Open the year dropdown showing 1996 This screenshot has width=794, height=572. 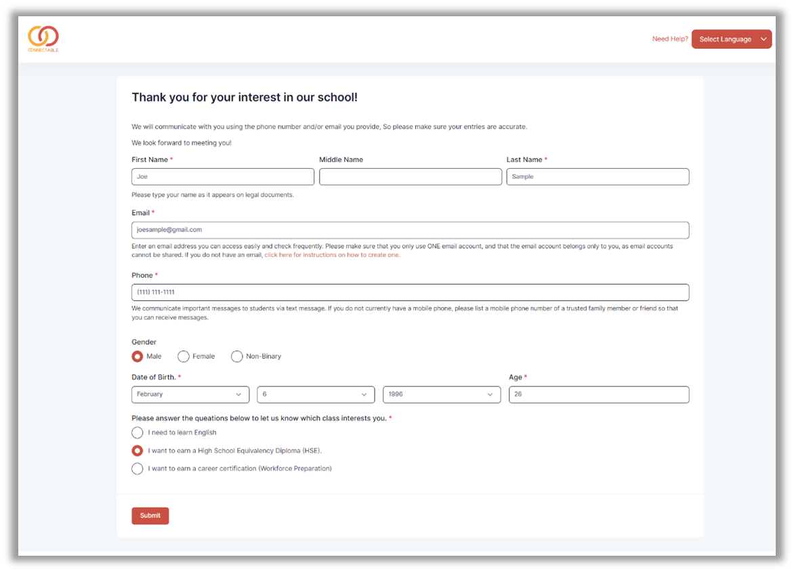(442, 394)
